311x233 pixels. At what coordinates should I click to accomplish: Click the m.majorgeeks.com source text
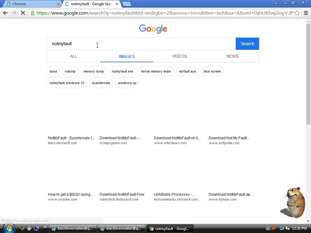(x=113, y=143)
